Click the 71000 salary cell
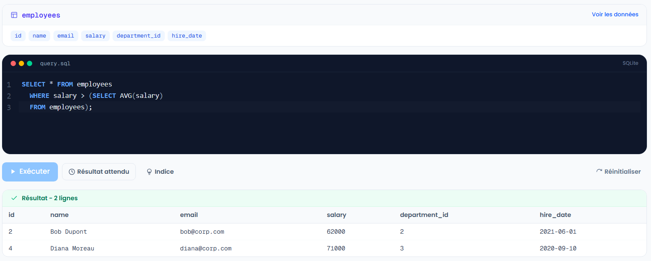651x261 pixels. pos(336,248)
